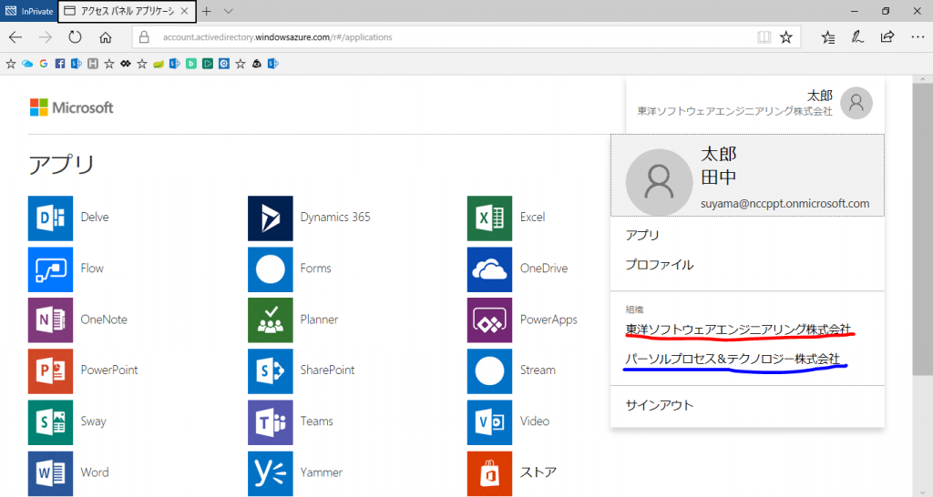The image size is (933, 497).
Task: Click the Dynamics 365 label
Action: pos(335,217)
